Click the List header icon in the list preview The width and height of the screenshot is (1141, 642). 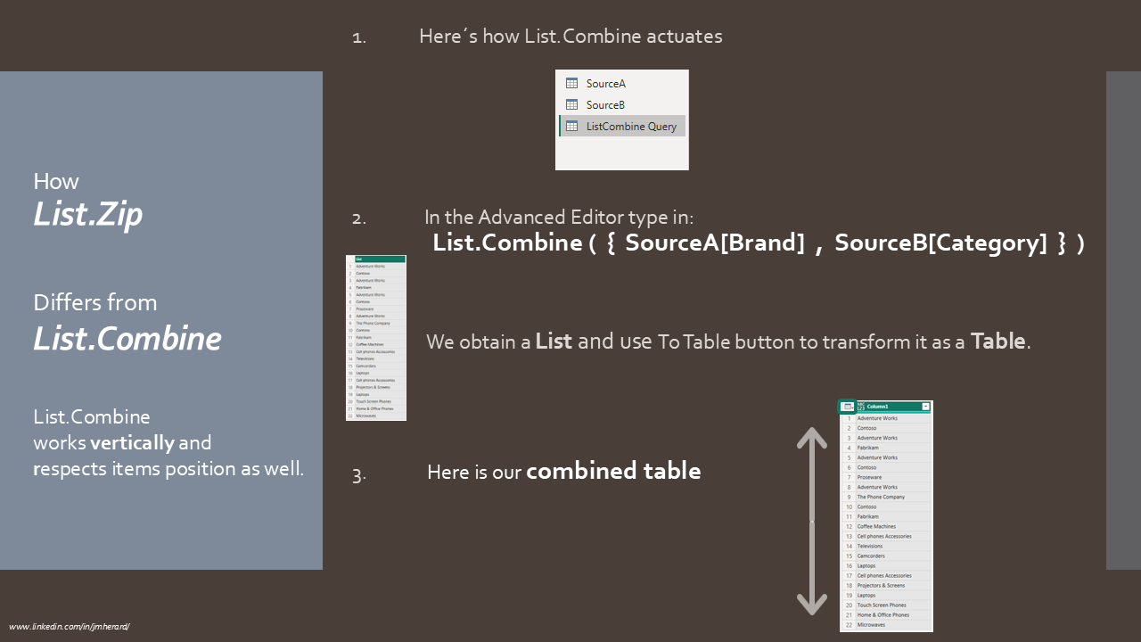(359, 259)
